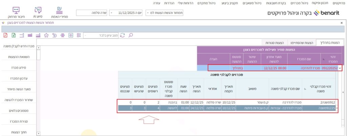The width and height of the screenshot is (347, 136).
Task: Open the חיבור מרחוק remote connection tool
Action: click(16, 12)
